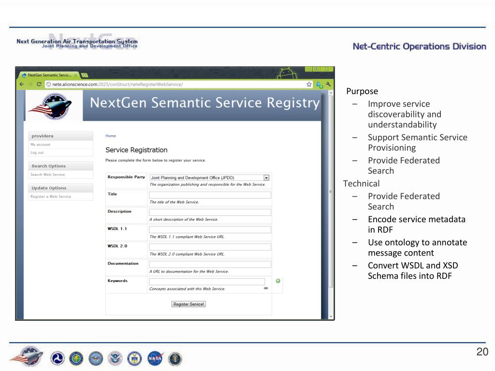The height and width of the screenshot is (371, 495).
Task: Open the Home breadcrumb link
Action: (111, 136)
